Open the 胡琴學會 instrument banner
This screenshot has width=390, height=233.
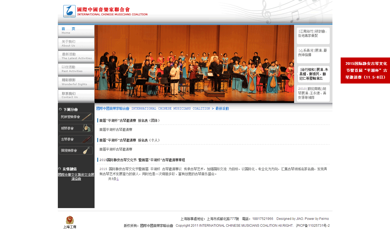(x=76, y=128)
